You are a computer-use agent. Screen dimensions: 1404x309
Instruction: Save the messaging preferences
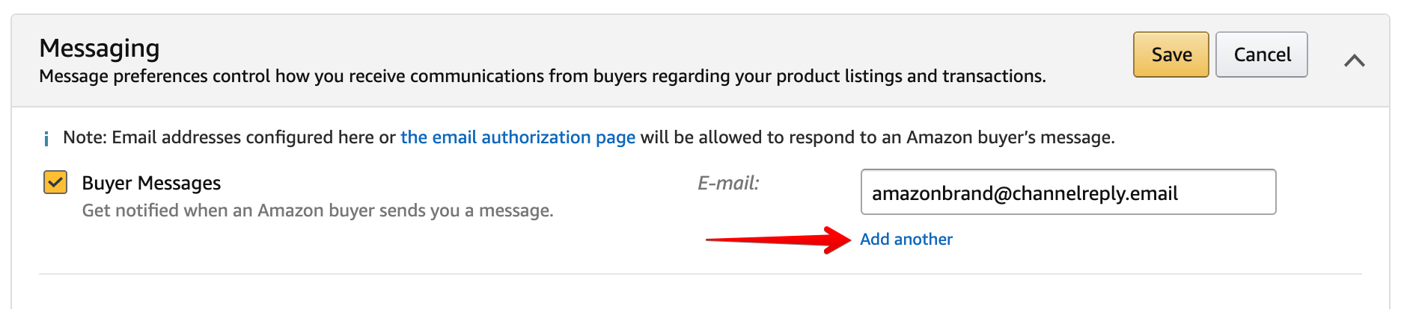pos(1170,54)
